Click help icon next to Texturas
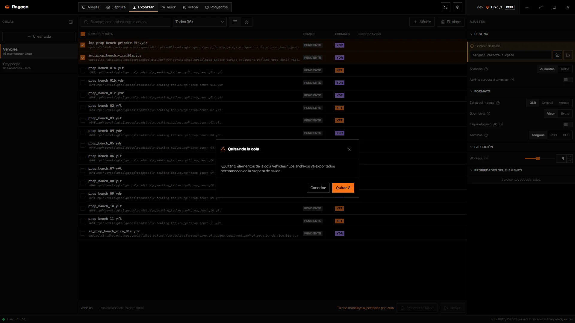 click(486, 135)
